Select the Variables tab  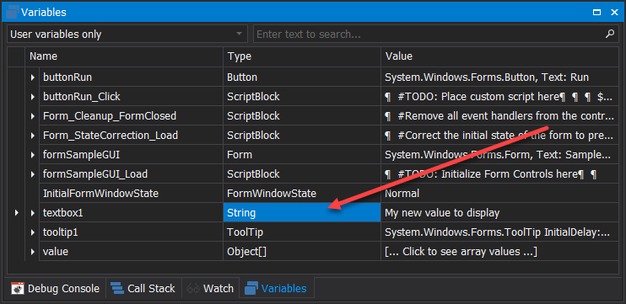[x=276, y=288]
